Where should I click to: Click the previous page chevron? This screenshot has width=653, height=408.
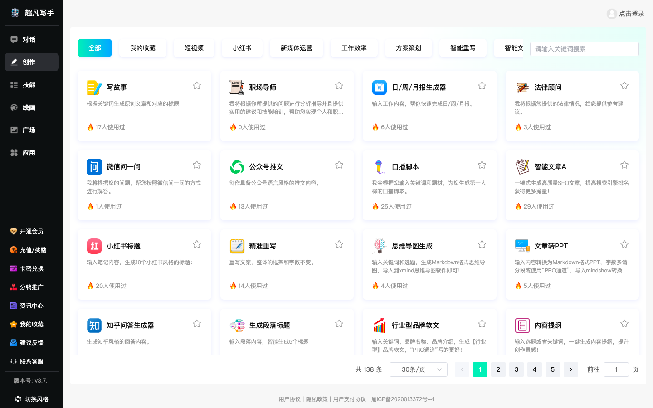pos(462,369)
